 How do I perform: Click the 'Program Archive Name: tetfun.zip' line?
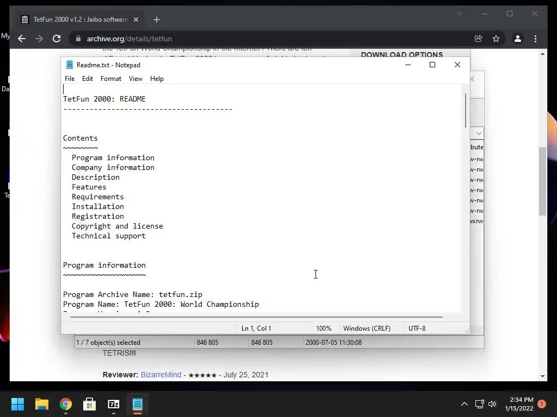point(133,295)
